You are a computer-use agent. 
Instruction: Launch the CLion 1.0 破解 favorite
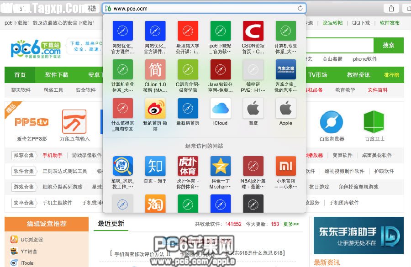pyautogui.click(x=155, y=69)
